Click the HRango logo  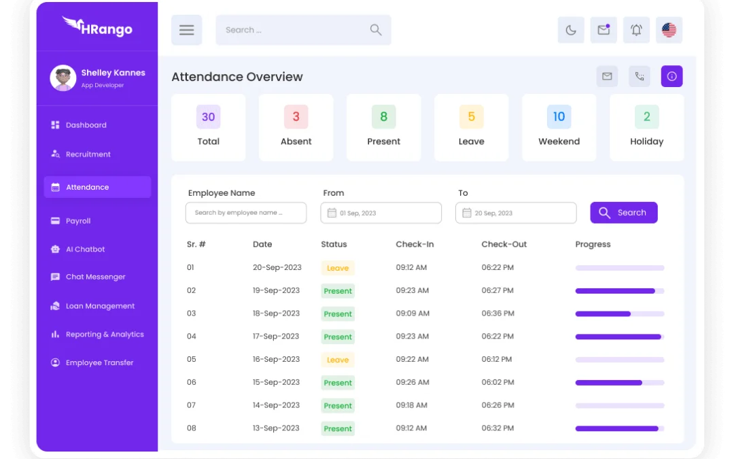(97, 27)
